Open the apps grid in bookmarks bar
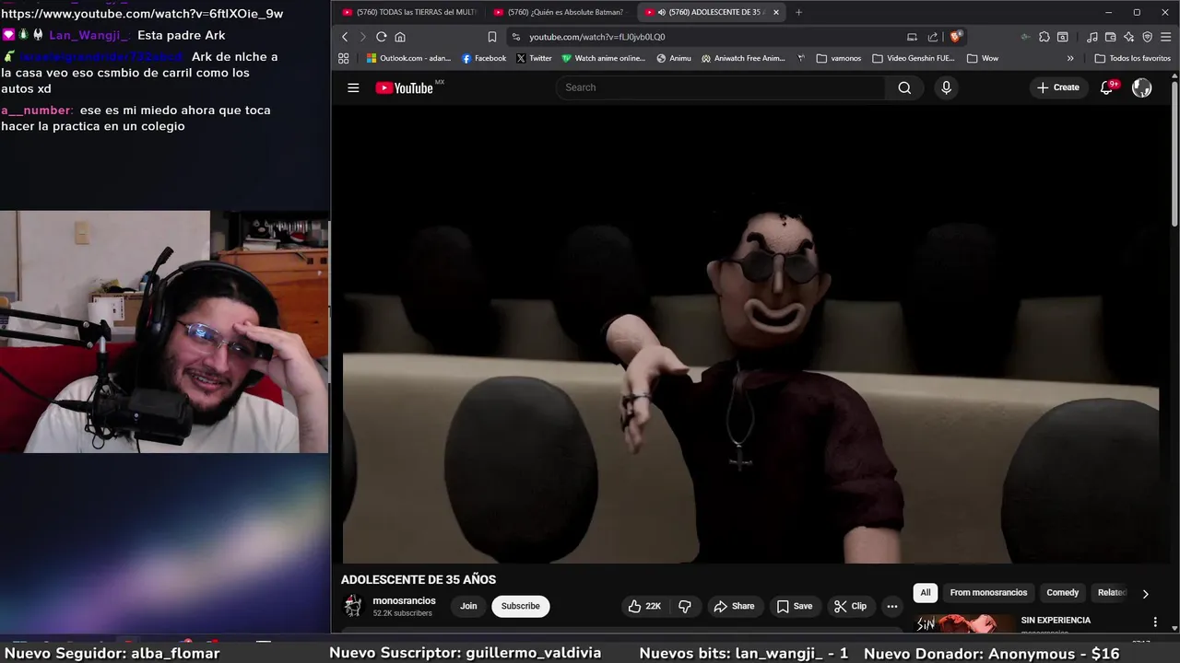 tap(344, 58)
